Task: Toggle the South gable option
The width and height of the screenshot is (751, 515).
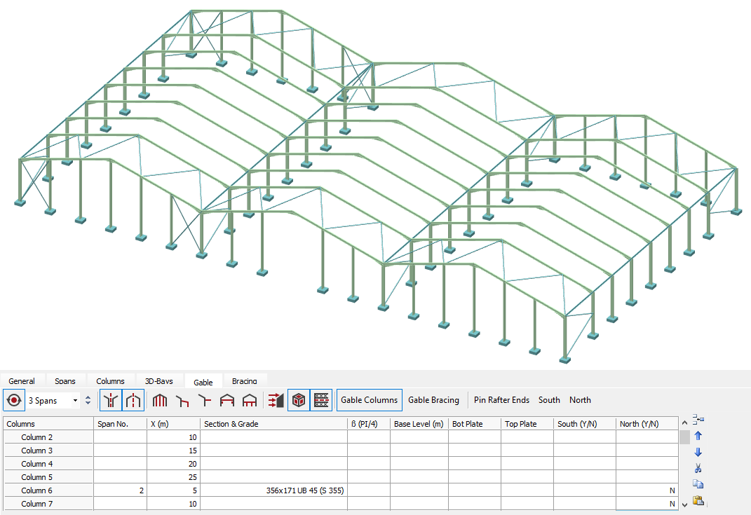Action: [549, 400]
